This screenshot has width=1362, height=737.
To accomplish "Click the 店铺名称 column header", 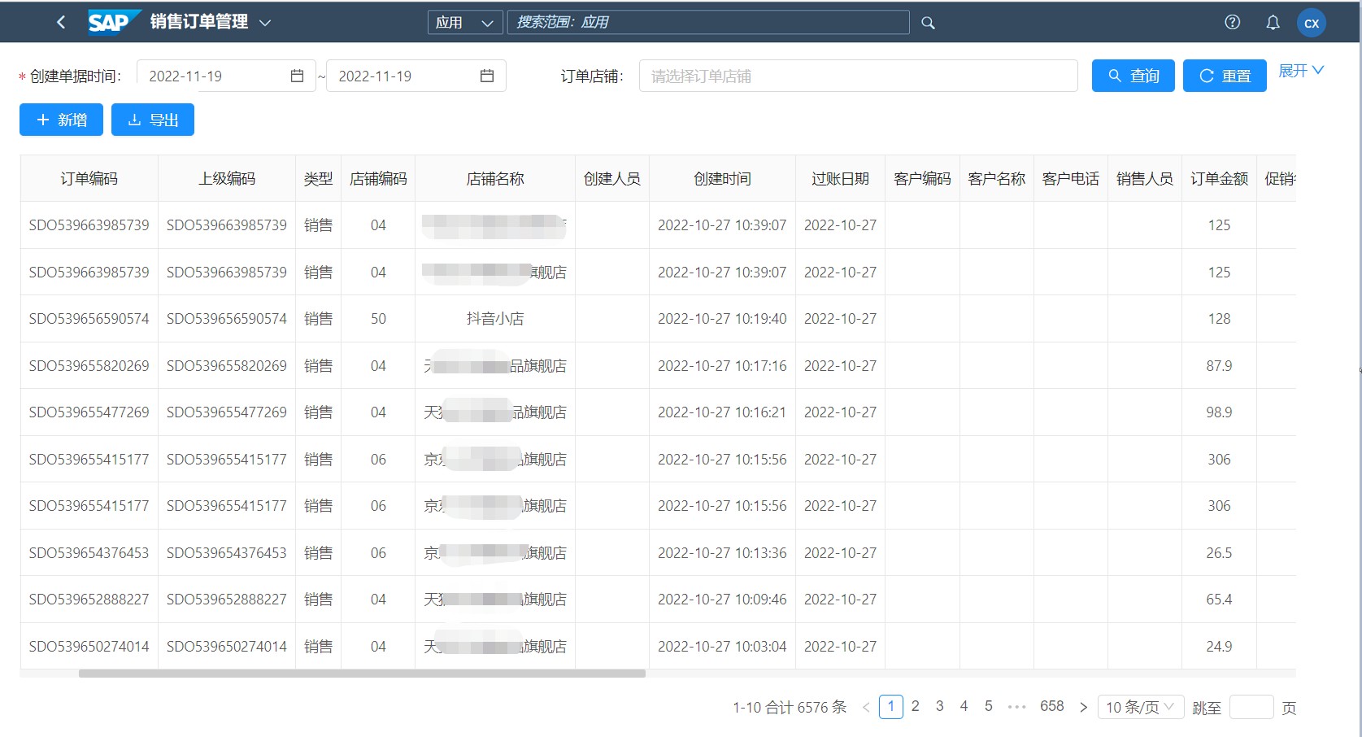I will pyautogui.click(x=495, y=178).
